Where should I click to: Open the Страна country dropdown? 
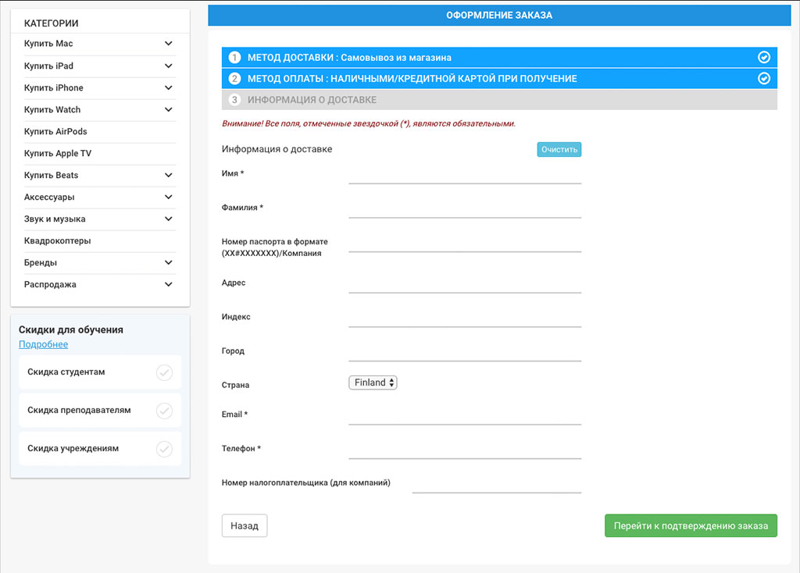click(x=373, y=383)
